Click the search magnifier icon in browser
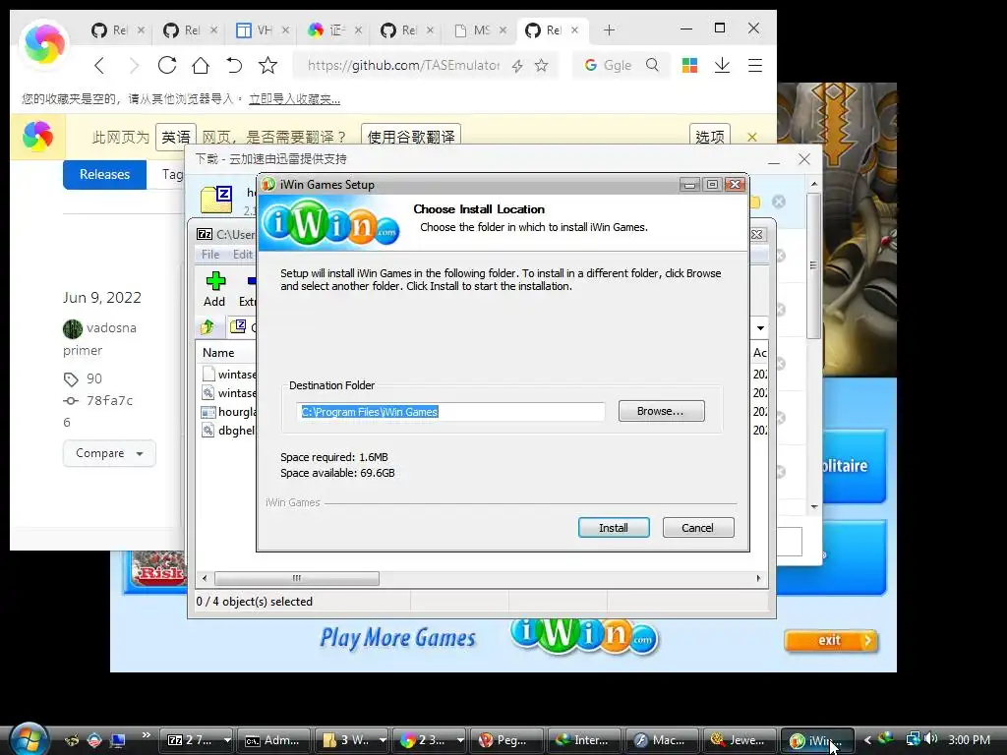This screenshot has width=1007, height=755. click(653, 65)
